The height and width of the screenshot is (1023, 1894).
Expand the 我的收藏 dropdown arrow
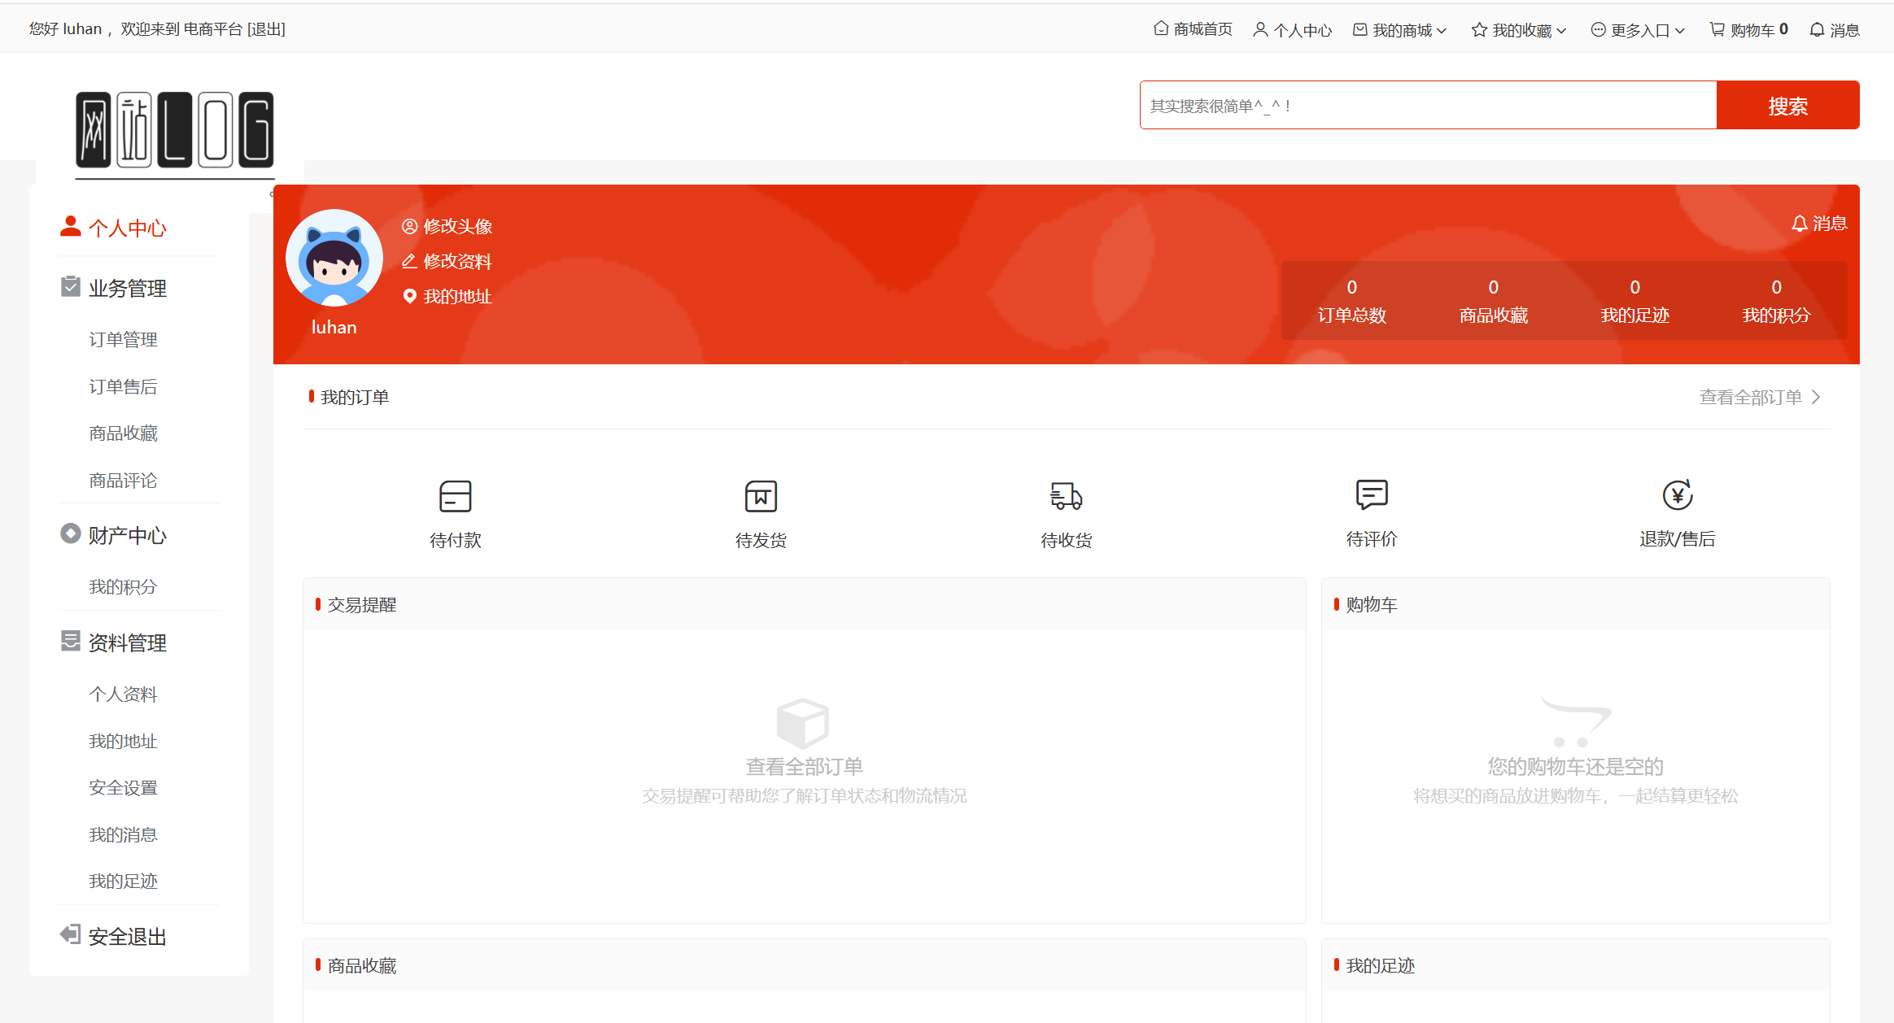pos(1561,31)
